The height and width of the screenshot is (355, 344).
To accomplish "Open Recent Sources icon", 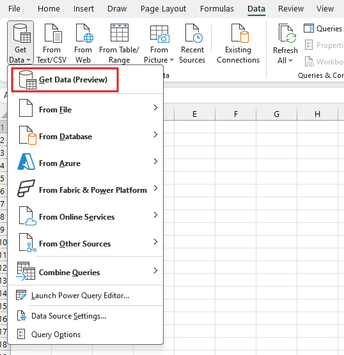I will click(x=194, y=33).
